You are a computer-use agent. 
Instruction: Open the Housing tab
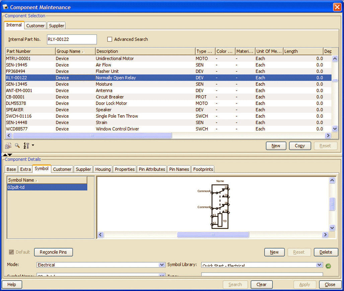tap(103, 169)
